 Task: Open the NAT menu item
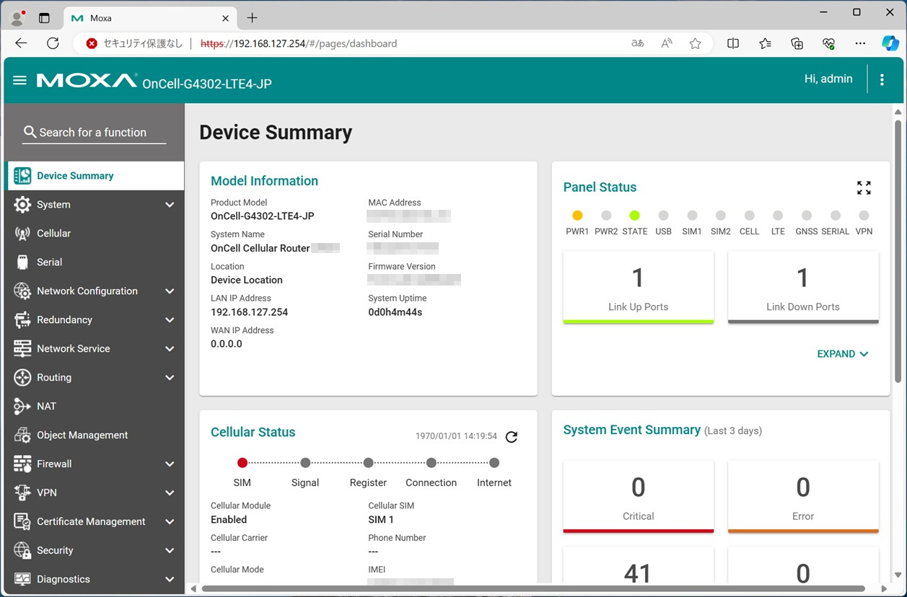point(95,407)
